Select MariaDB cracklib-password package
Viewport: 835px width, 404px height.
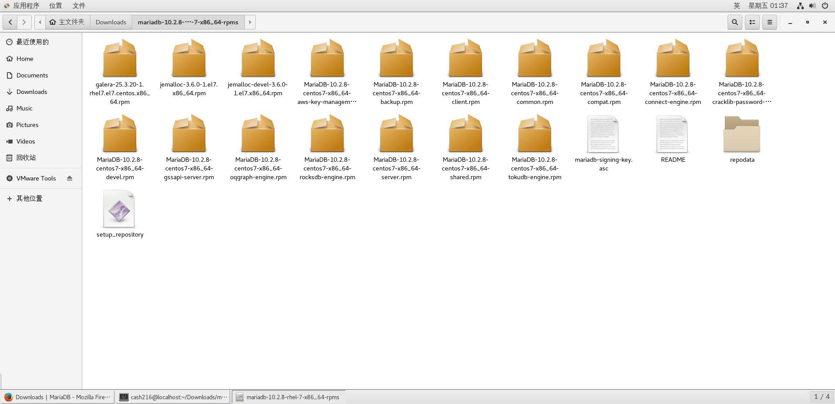(x=742, y=72)
